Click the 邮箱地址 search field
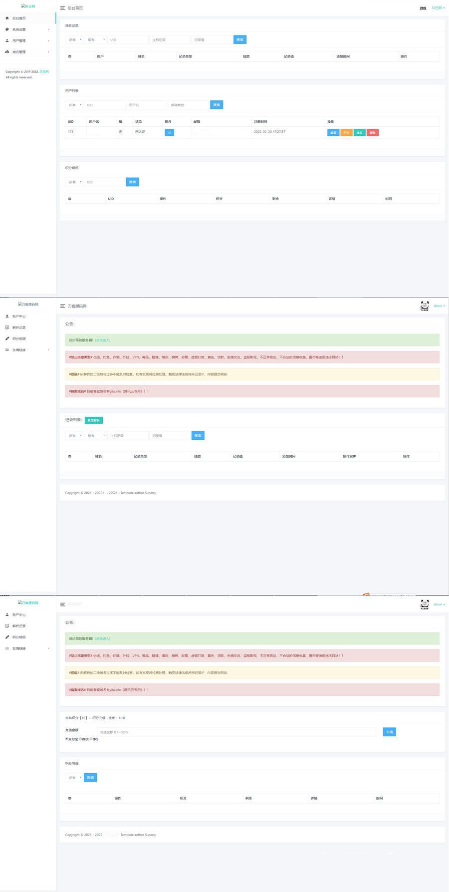 pyautogui.click(x=188, y=105)
